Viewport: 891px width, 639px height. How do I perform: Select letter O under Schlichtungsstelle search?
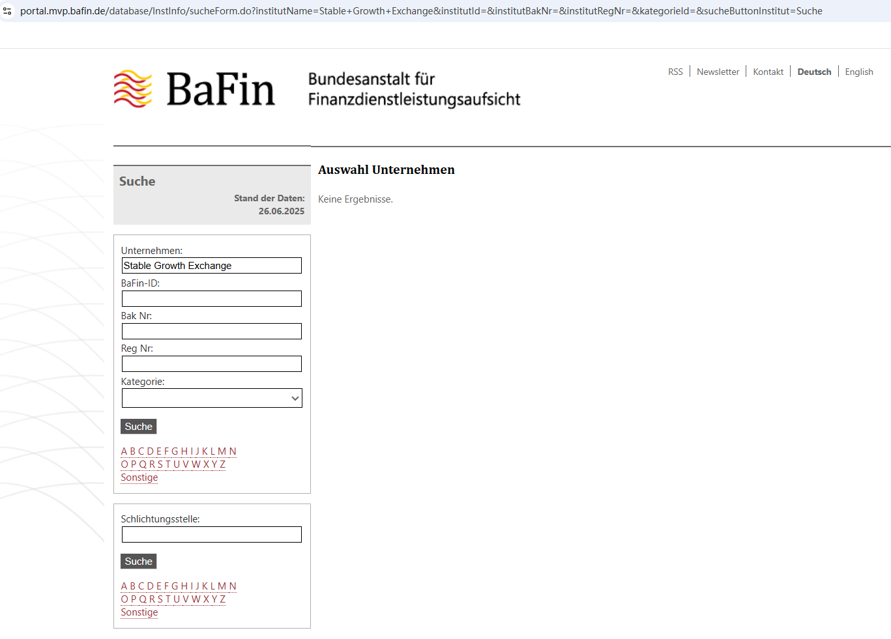point(124,599)
